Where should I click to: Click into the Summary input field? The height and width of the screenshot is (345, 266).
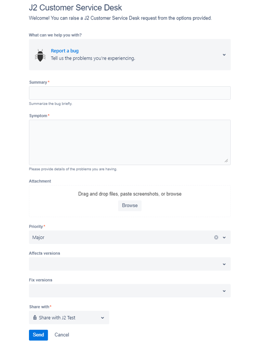130,93
